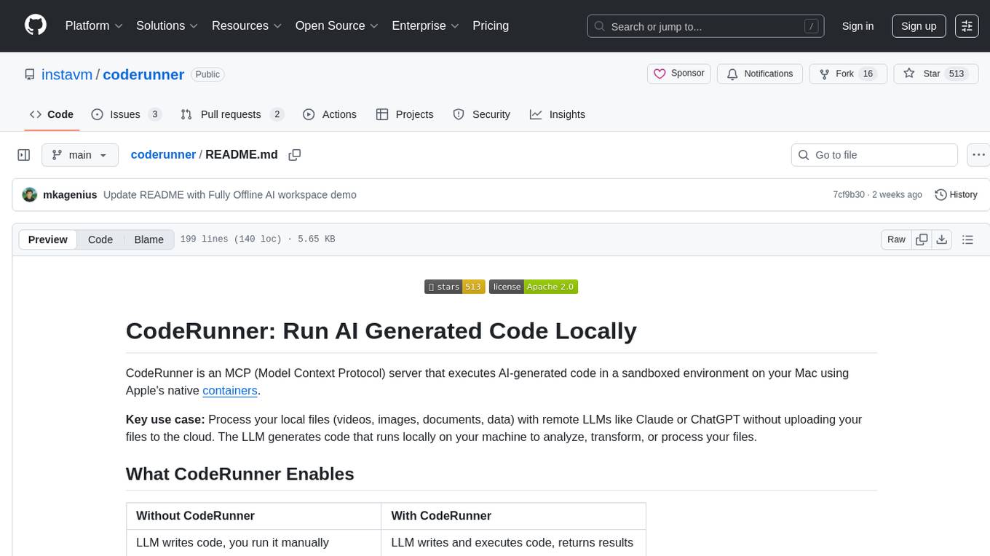This screenshot has width=990, height=556.
Task: Expand the Platform menu
Action: pos(94,25)
